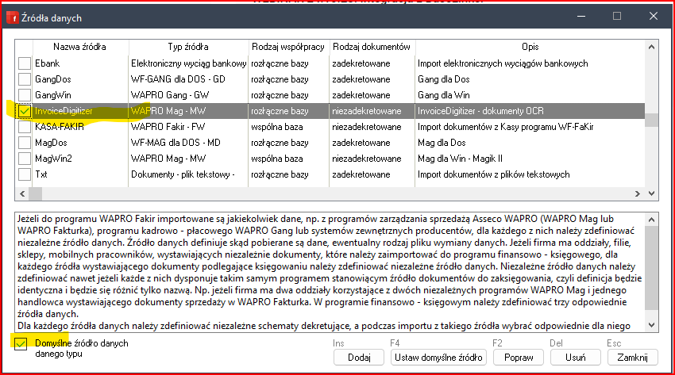This screenshot has height=375, width=675.
Task: Click table vertical scrollbar down arrow
Action: point(651,193)
